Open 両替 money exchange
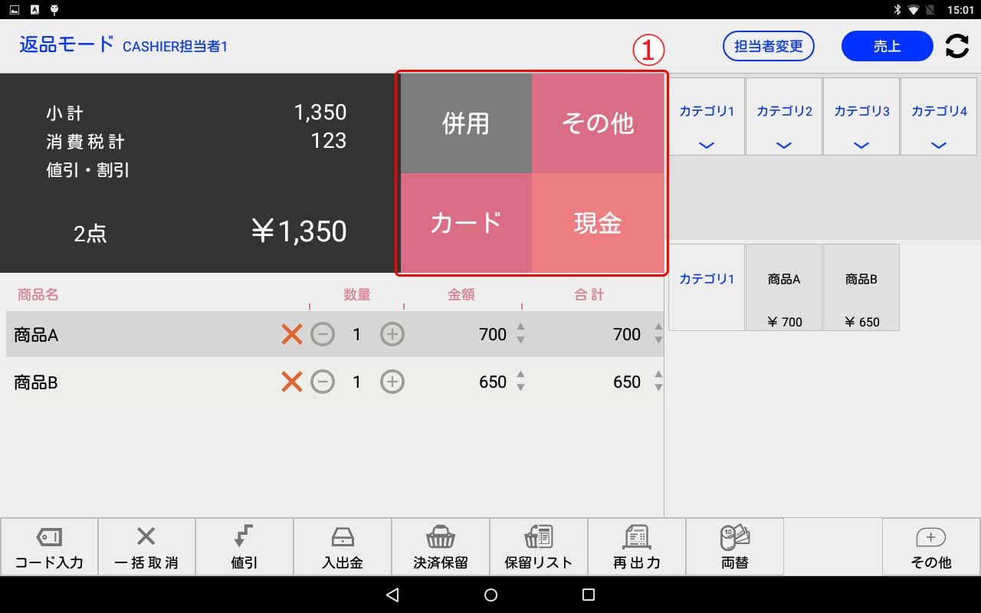The image size is (981, 613). tap(735, 547)
